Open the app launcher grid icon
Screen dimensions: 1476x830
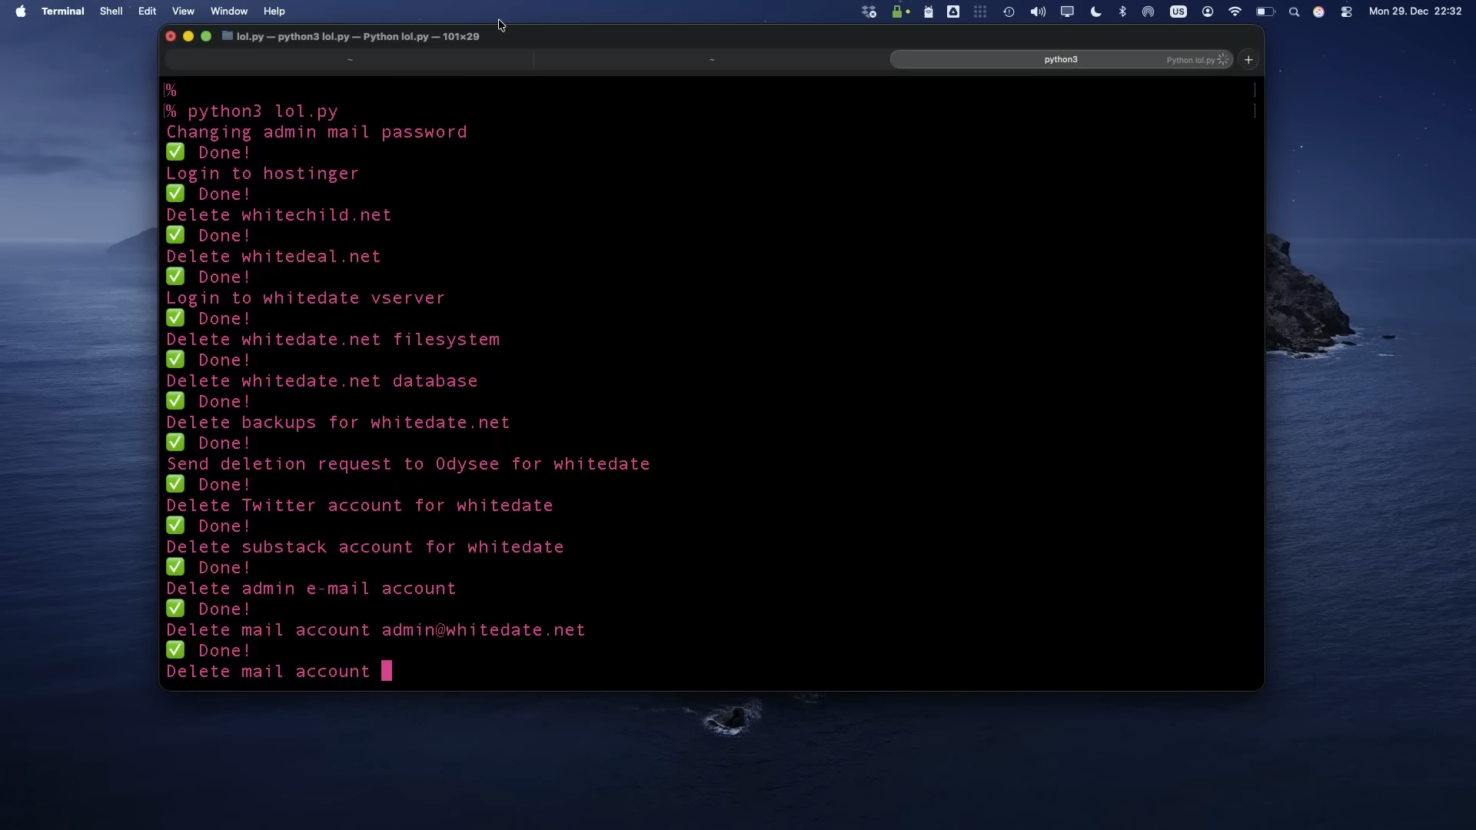[981, 12]
